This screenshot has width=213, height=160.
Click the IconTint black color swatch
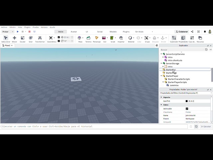(187, 101)
